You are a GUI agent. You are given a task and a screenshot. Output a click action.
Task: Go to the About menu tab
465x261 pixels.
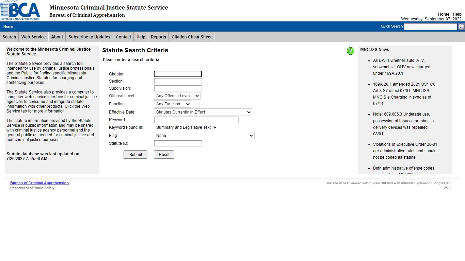[57, 37]
